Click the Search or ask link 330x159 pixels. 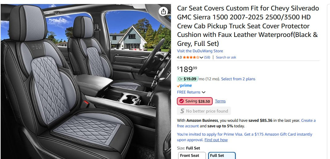[x=226, y=58]
